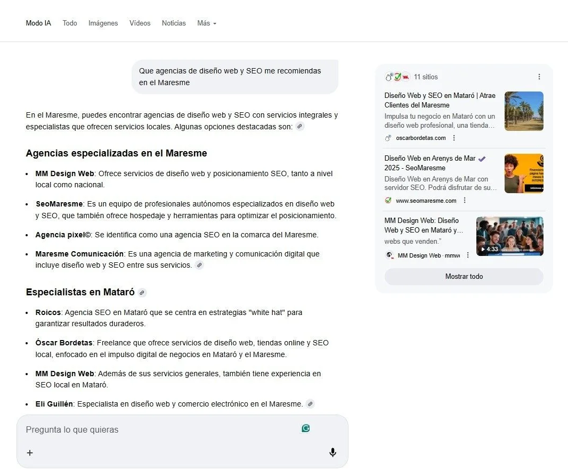Open the Grammarly icon in the input field

(x=305, y=428)
